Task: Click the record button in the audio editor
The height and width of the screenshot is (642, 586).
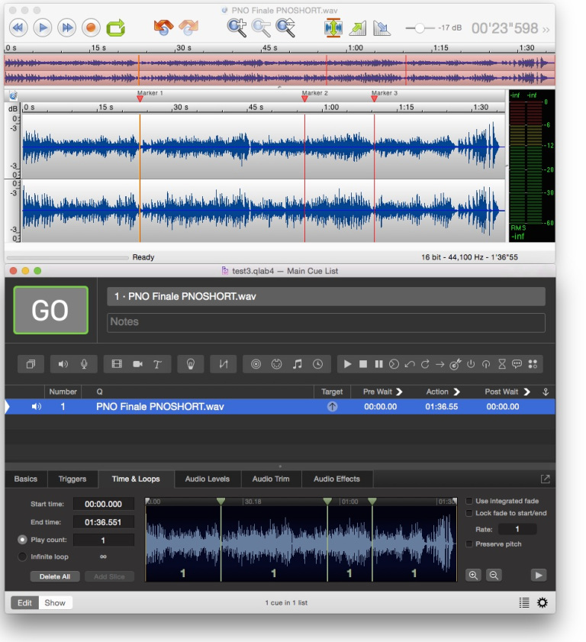Action: 91,28
